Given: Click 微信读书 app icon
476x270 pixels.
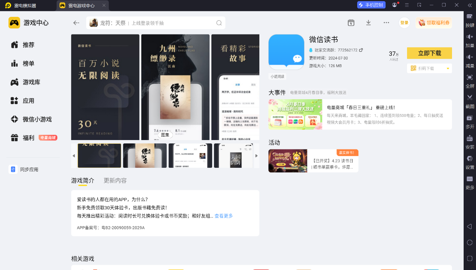Looking at the screenshot, I should point(286,52).
